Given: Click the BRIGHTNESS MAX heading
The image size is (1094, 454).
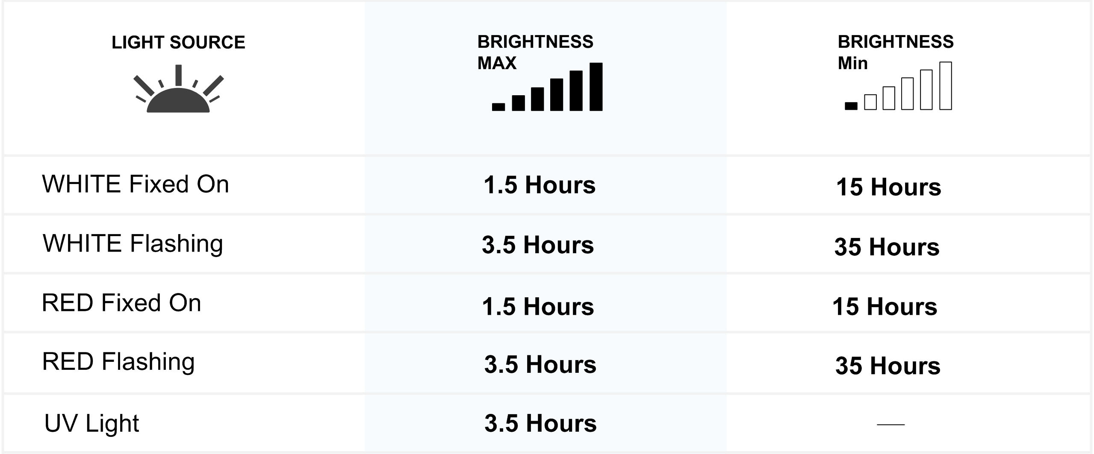Looking at the screenshot, I should [x=535, y=52].
